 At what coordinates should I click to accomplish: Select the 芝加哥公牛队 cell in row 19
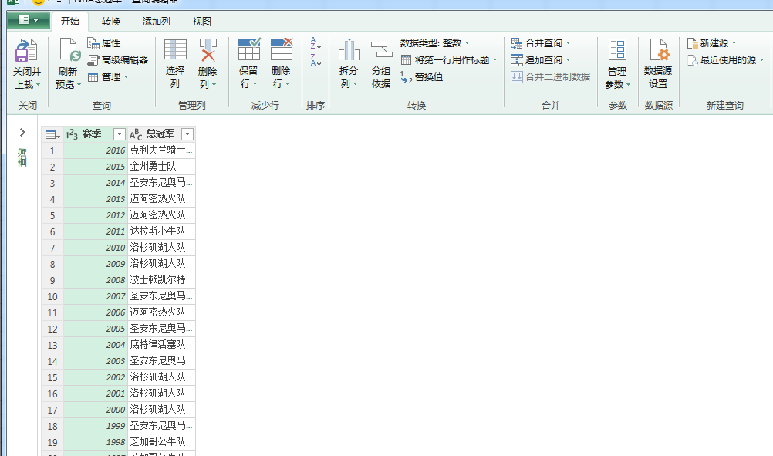click(x=161, y=441)
